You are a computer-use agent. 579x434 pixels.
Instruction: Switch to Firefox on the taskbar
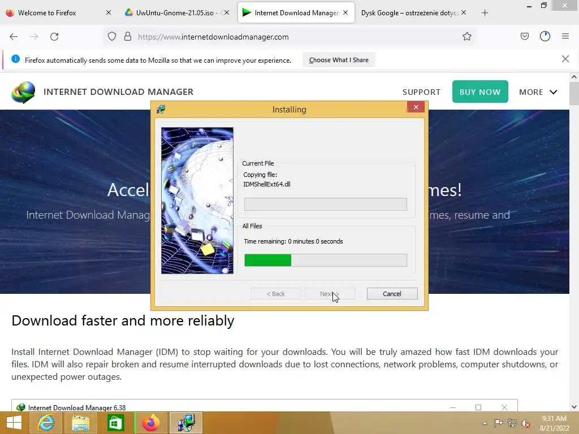click(x=150, y=423)
